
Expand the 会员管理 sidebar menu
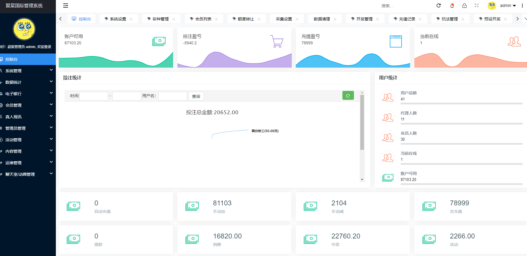click(28, 105)
